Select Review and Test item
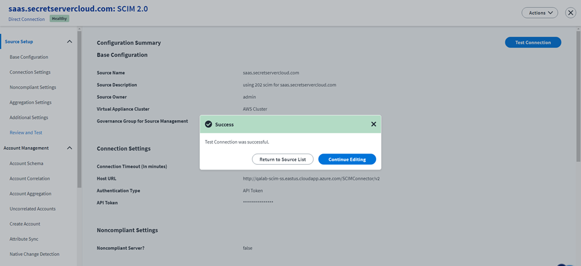This screenshot has width=581, height=266. 26,133
